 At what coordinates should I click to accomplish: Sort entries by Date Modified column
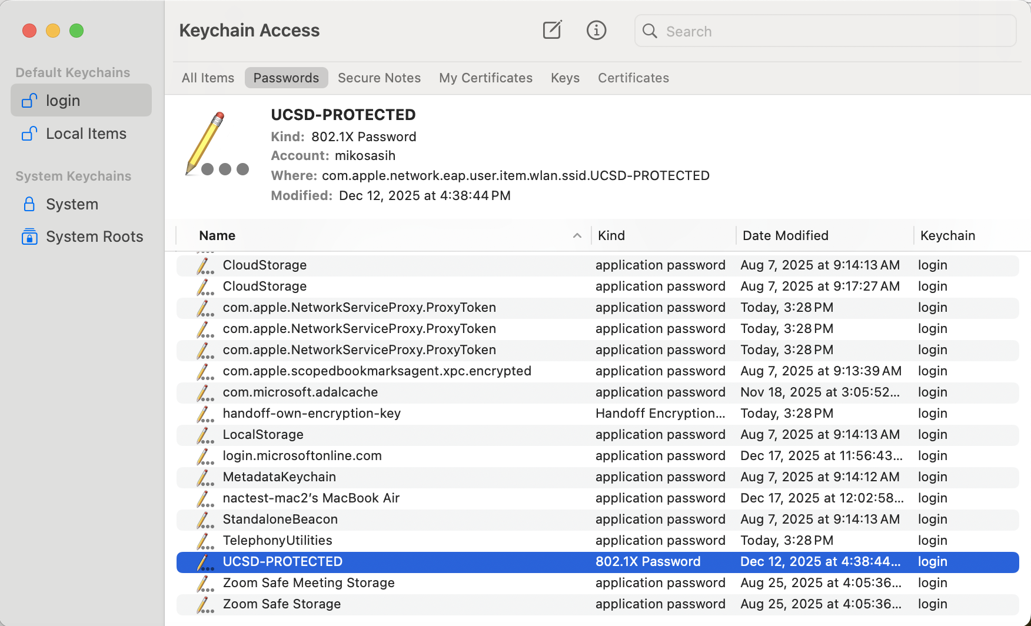(785, 235)
